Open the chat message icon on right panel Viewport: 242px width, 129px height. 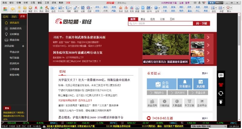click(221, 75)
